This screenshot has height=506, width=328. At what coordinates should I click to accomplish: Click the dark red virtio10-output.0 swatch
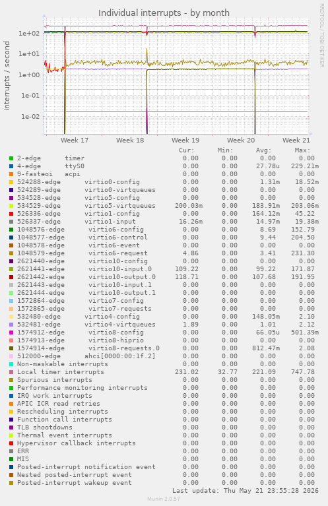click(x=11, y=277)
